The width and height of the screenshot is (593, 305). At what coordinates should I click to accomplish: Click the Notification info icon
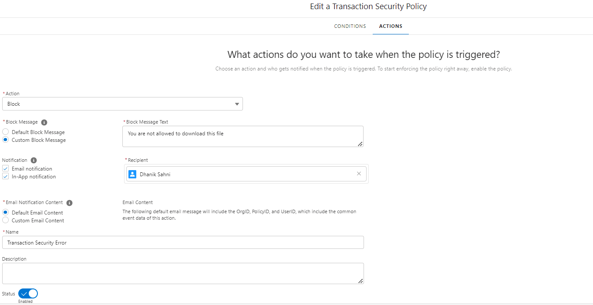pos(34,160)
